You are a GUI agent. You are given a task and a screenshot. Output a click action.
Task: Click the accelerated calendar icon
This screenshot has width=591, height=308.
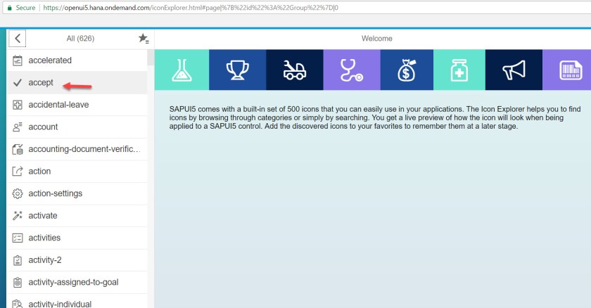(x=18, y=60)
